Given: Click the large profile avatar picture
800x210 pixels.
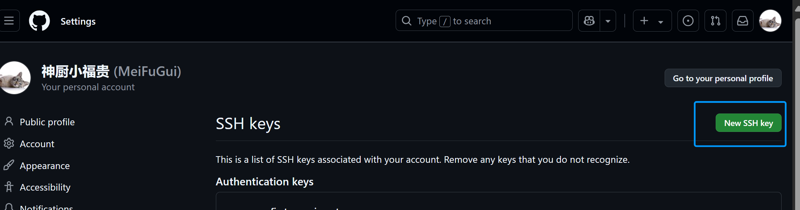Looking at the screenshot, I should pos(15,78).
